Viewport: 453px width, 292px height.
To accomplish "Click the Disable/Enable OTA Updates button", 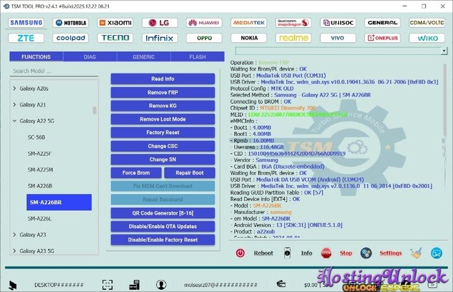I will 162,226.
